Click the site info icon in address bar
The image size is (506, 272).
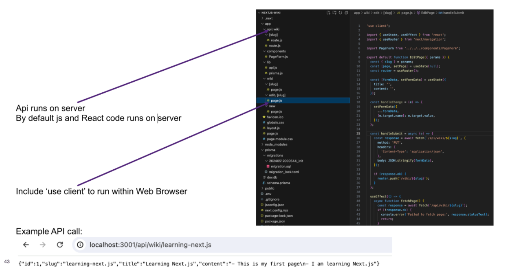80,245
